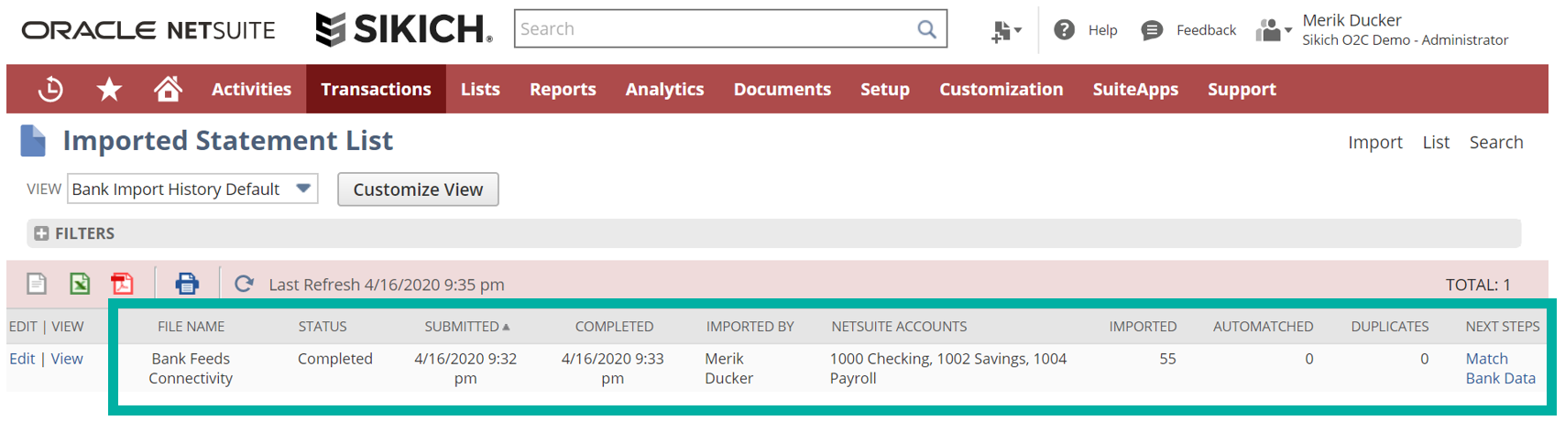This screenshot has width=1565, height=421.
Task: Open the Help question mark icon
Action: (x=1064, y=30)
